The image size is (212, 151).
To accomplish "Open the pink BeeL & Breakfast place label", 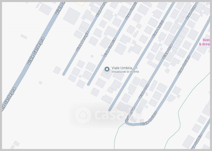I will click(x=204, y=42).
